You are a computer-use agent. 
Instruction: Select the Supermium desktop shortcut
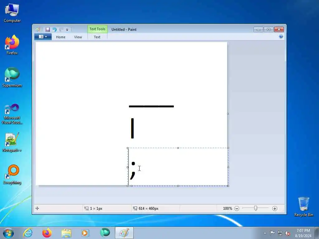[x=12, y=77]
